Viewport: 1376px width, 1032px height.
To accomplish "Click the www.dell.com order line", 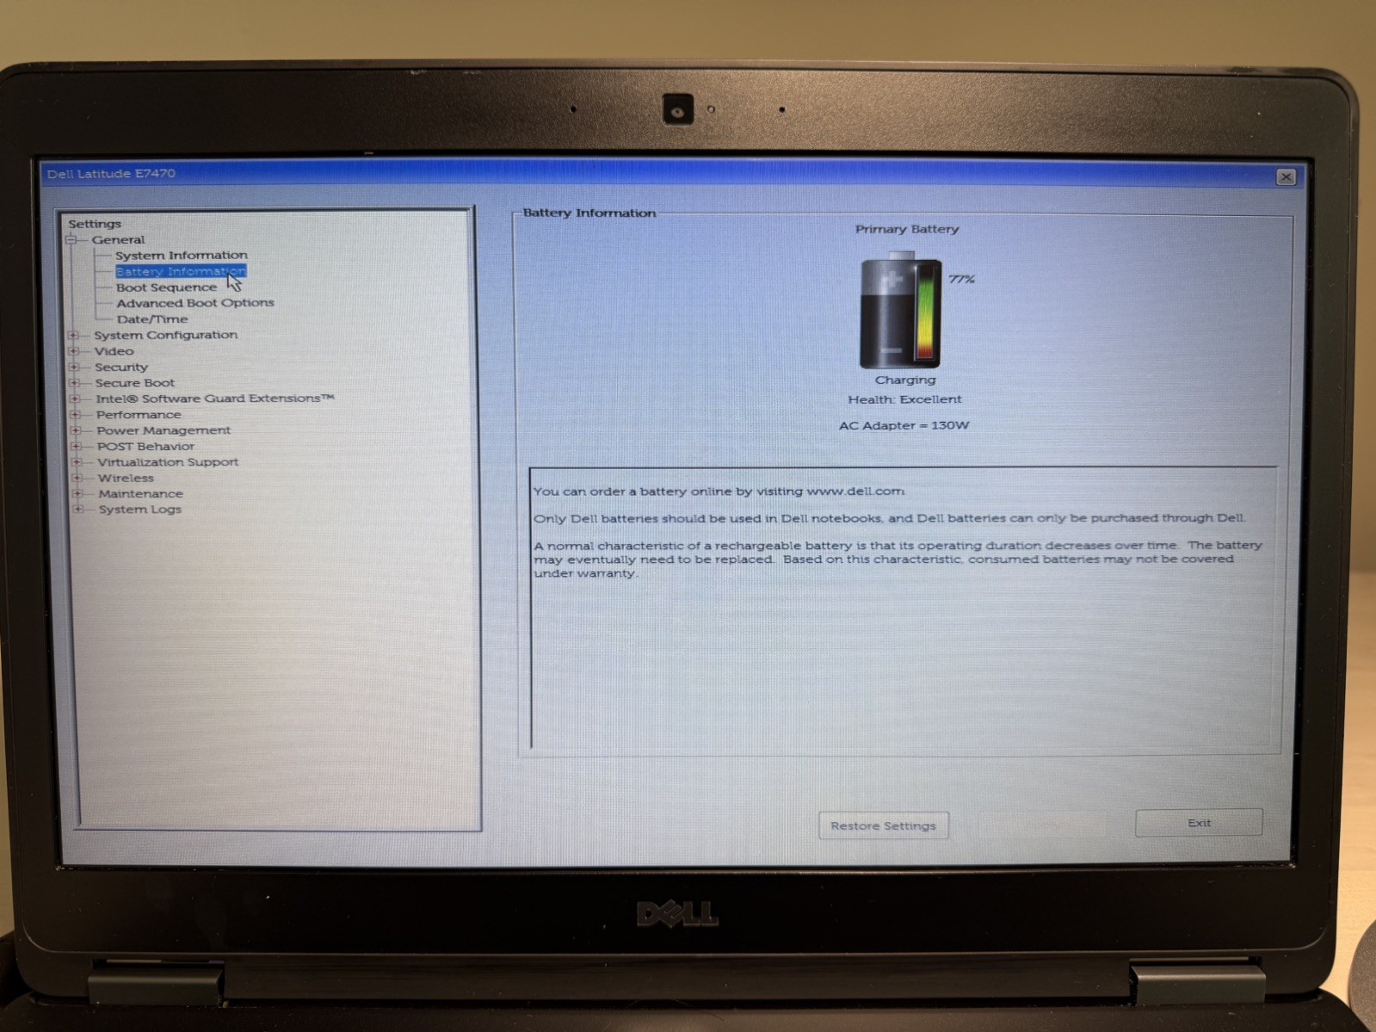I will point(719,491).
